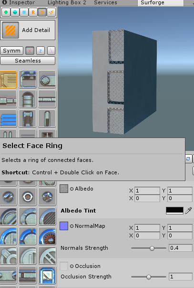194x288 pixels.
Task: Select the blue slats detail thumbnail
Action: click(x=8, y=118)
